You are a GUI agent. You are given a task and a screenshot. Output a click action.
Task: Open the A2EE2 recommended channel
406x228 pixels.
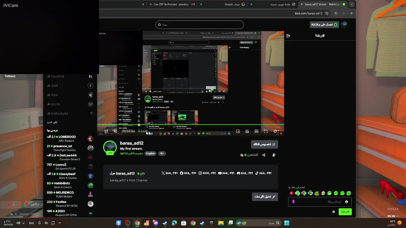70,213
